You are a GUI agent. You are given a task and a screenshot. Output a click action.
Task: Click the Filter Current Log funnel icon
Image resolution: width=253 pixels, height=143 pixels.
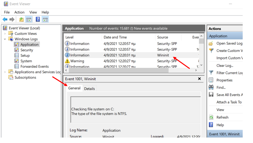point(211,73)
